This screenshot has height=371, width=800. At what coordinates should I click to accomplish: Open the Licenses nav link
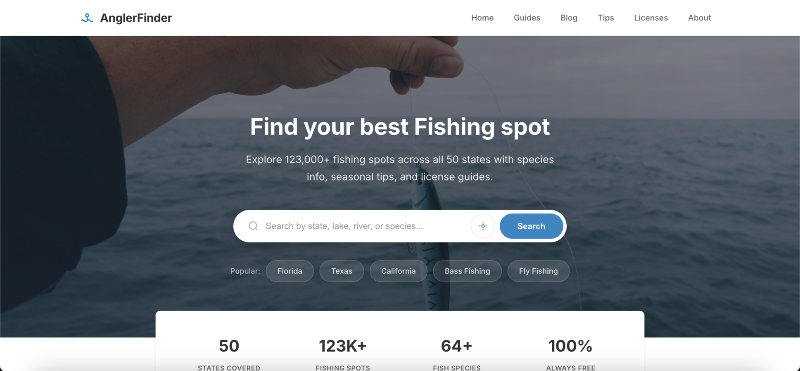click(x=651, y=18)
